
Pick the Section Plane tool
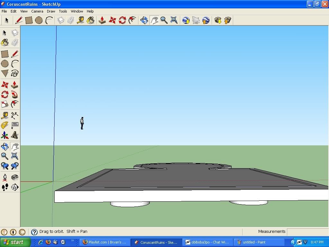click(x=15, y=187)
